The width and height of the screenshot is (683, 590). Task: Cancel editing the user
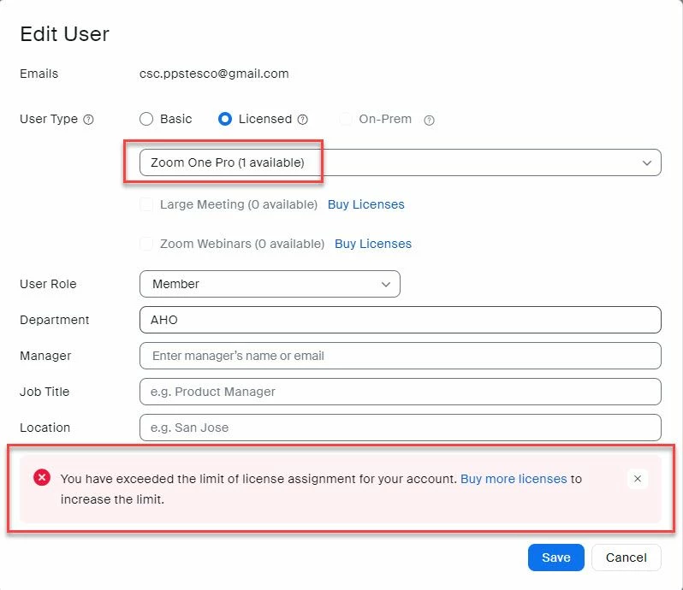pos(626,558)
